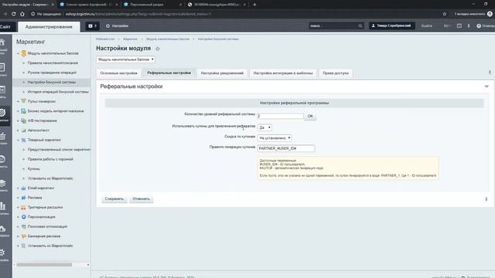Bookmark page with browser star icon
This screenshot has width=495, height=278.
coord(445,14)
